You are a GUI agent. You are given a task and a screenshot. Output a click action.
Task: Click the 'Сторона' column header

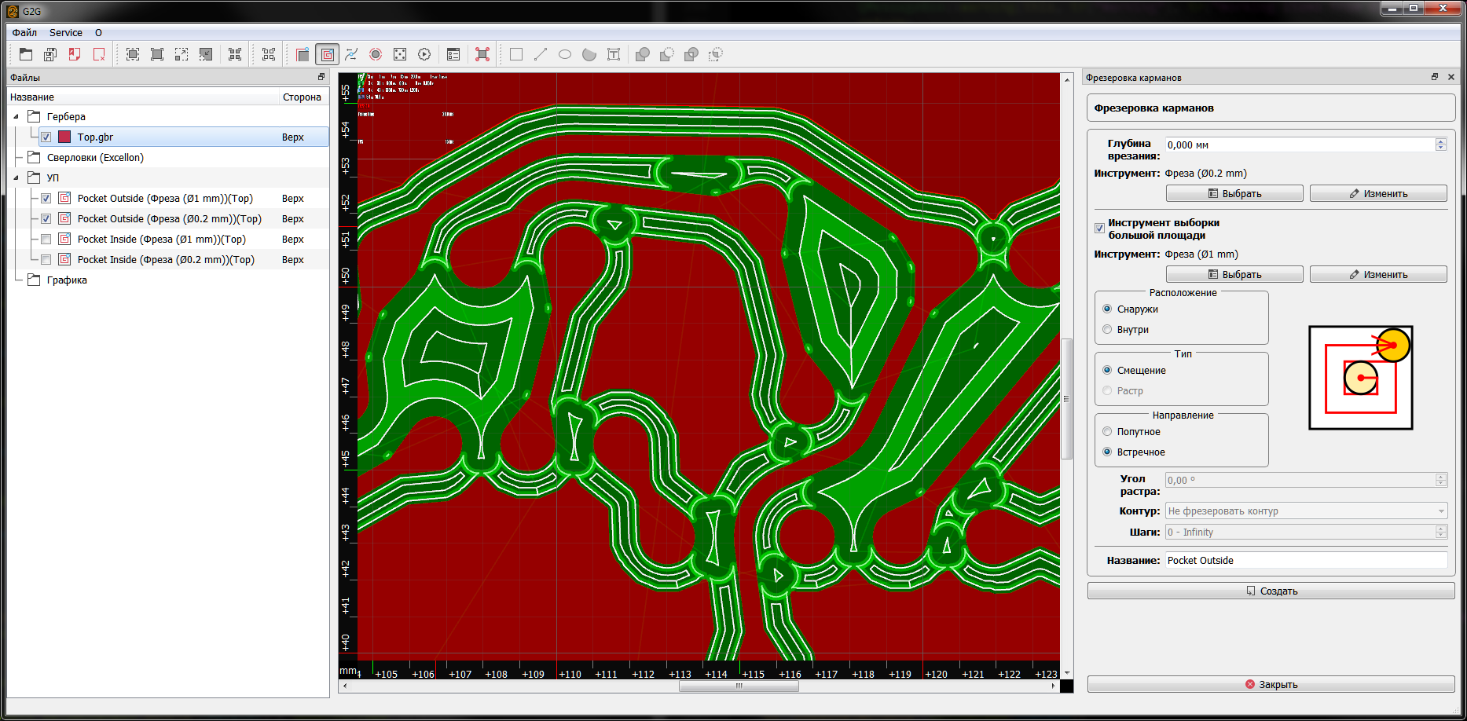tap(303, 97)
